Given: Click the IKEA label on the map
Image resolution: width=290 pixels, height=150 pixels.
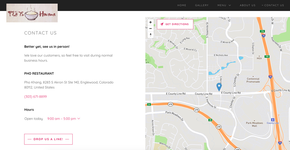Looking at the screenshot, I should (x=259, y=58).
